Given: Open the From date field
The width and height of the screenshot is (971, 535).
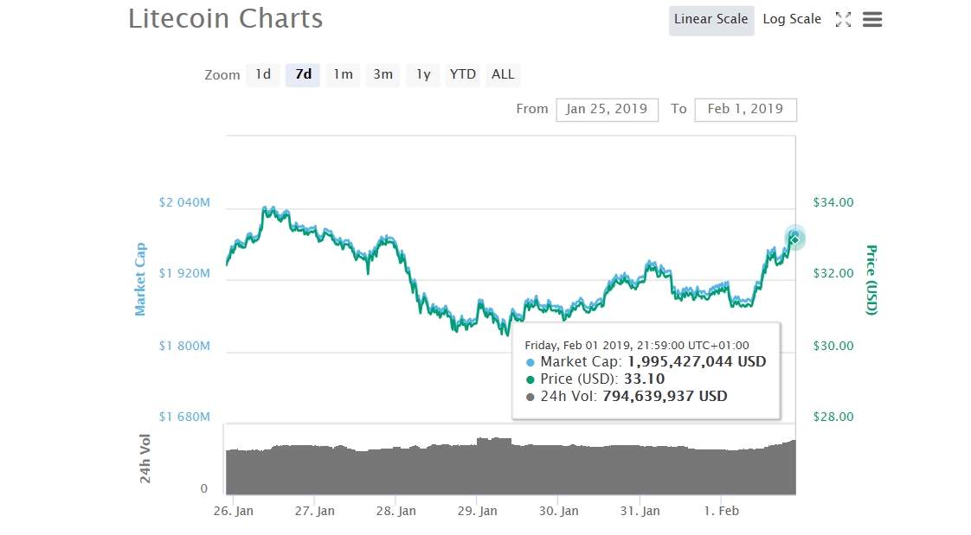Looking at the screenshot, I should [x=607, y=110].
